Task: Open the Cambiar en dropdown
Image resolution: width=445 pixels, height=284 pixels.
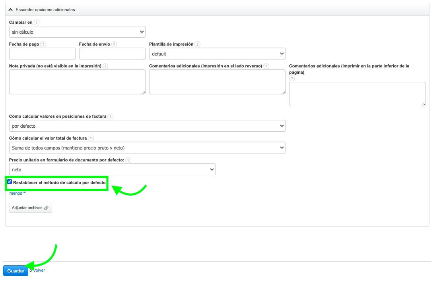Action: (x=77, y=32)
